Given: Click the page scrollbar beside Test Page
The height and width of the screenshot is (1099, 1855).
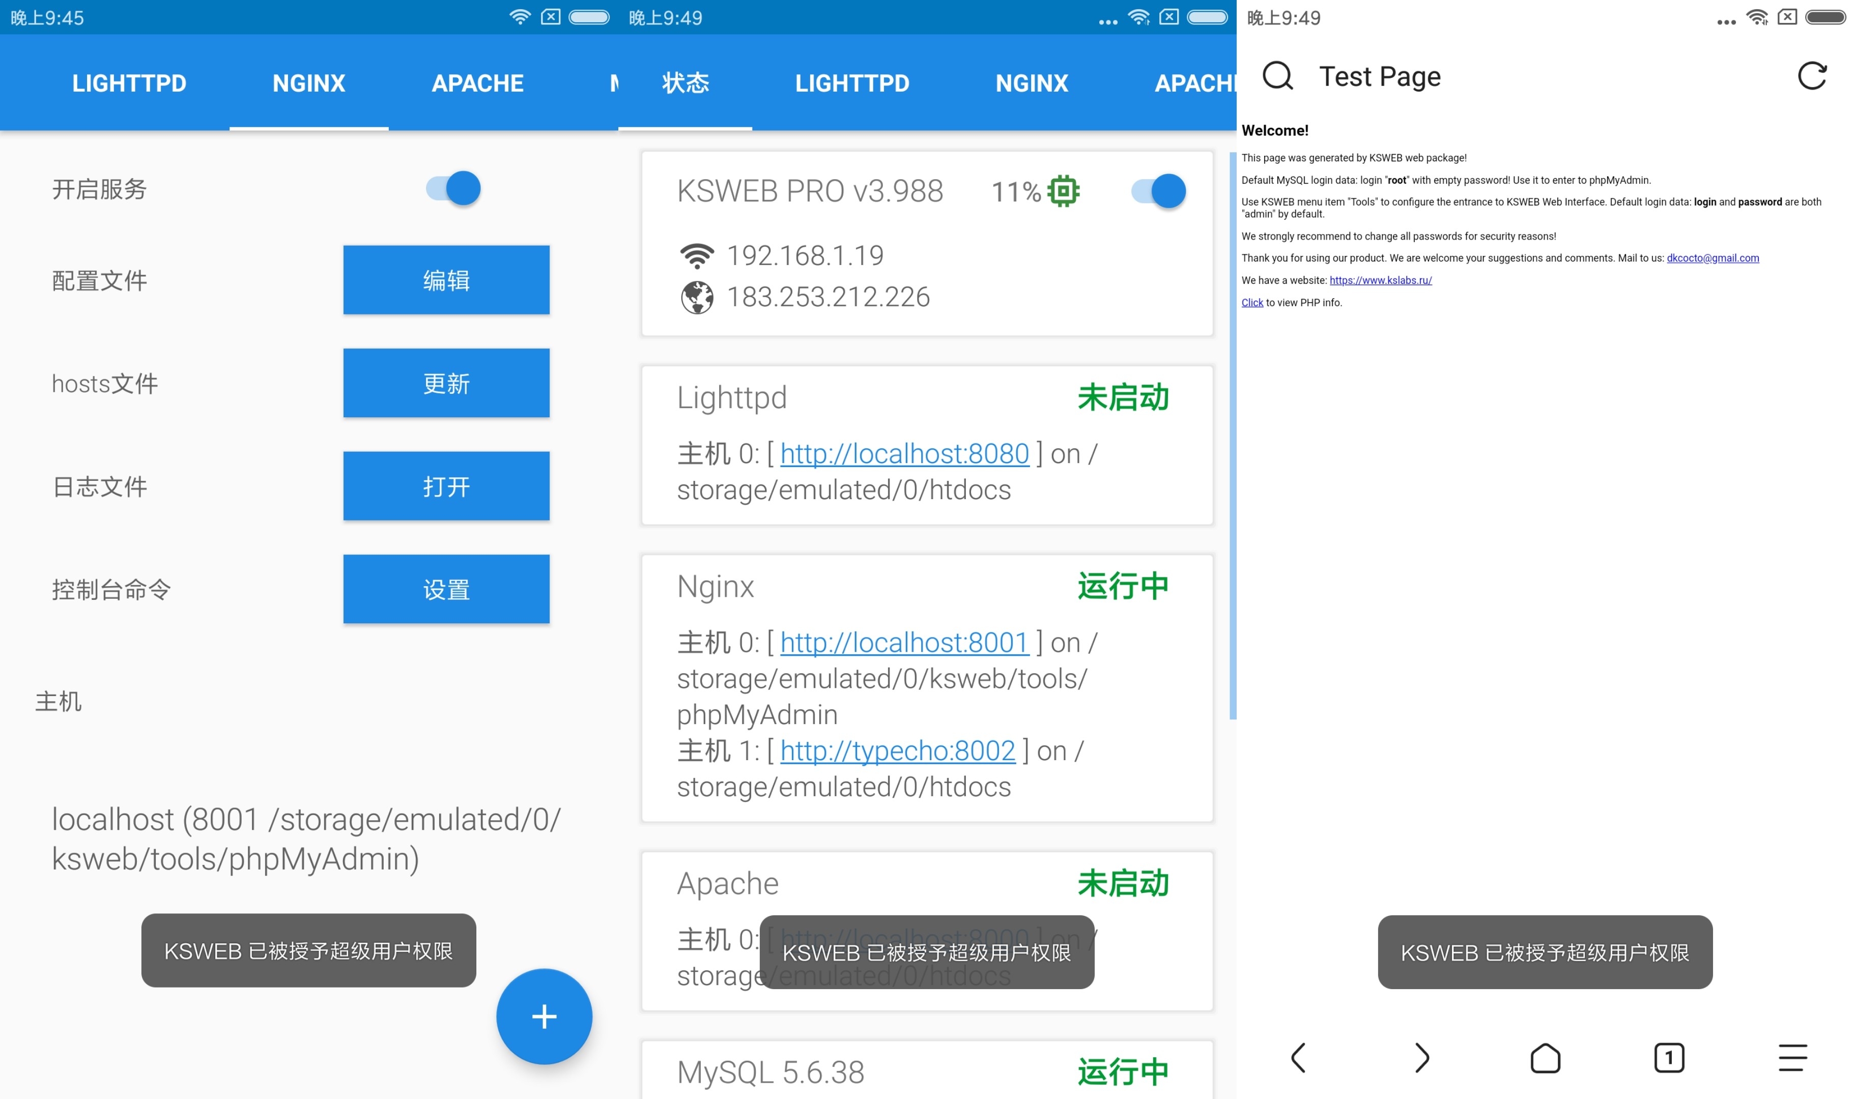Looking at the screenshot, I should tap(1233, 436).
